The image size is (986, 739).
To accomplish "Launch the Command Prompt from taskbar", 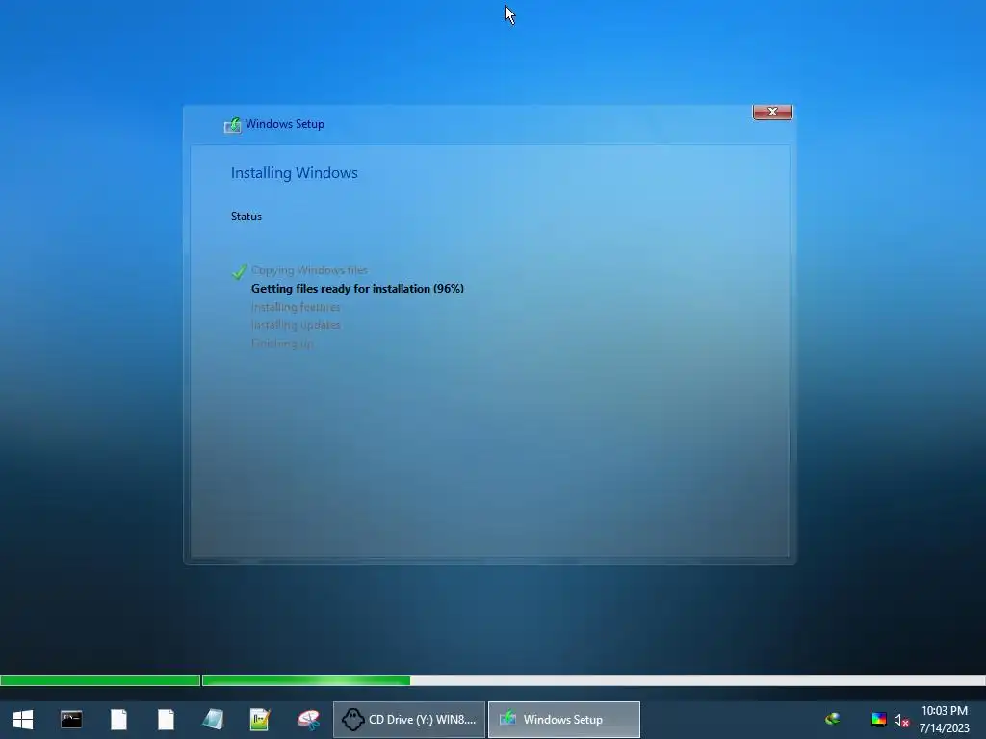I will click(71, 720).
